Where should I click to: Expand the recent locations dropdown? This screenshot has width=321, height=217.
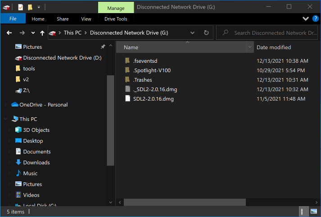point(33,33)
